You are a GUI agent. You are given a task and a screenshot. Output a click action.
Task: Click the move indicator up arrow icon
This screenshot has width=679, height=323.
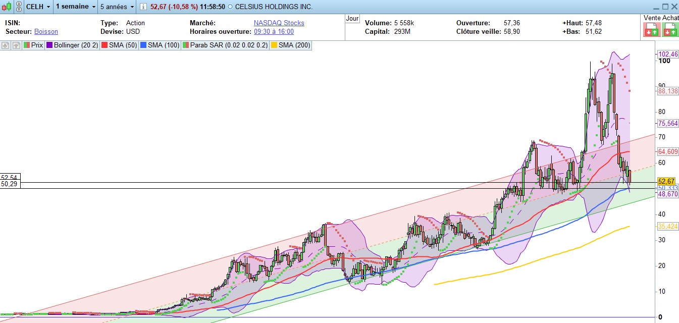[16, 45]
